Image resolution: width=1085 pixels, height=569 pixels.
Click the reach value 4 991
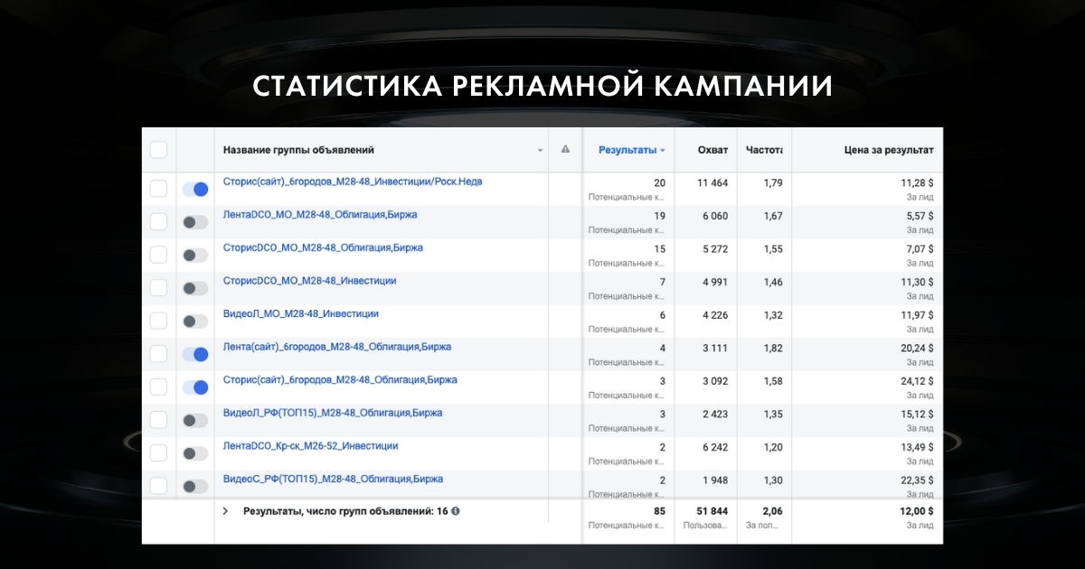tap(715, 282)
